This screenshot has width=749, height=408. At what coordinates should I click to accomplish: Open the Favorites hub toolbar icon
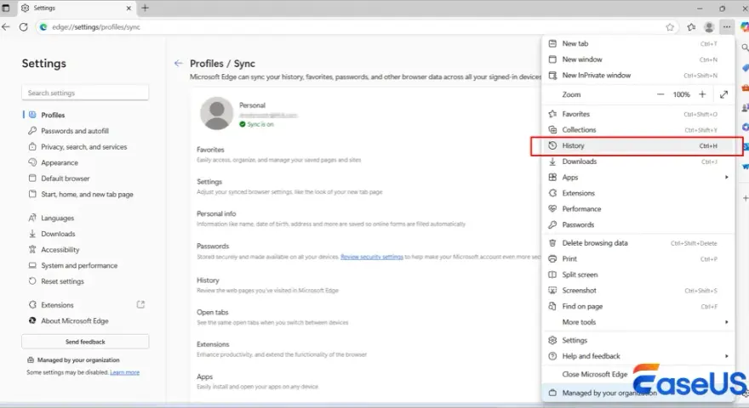pos(691,27)
